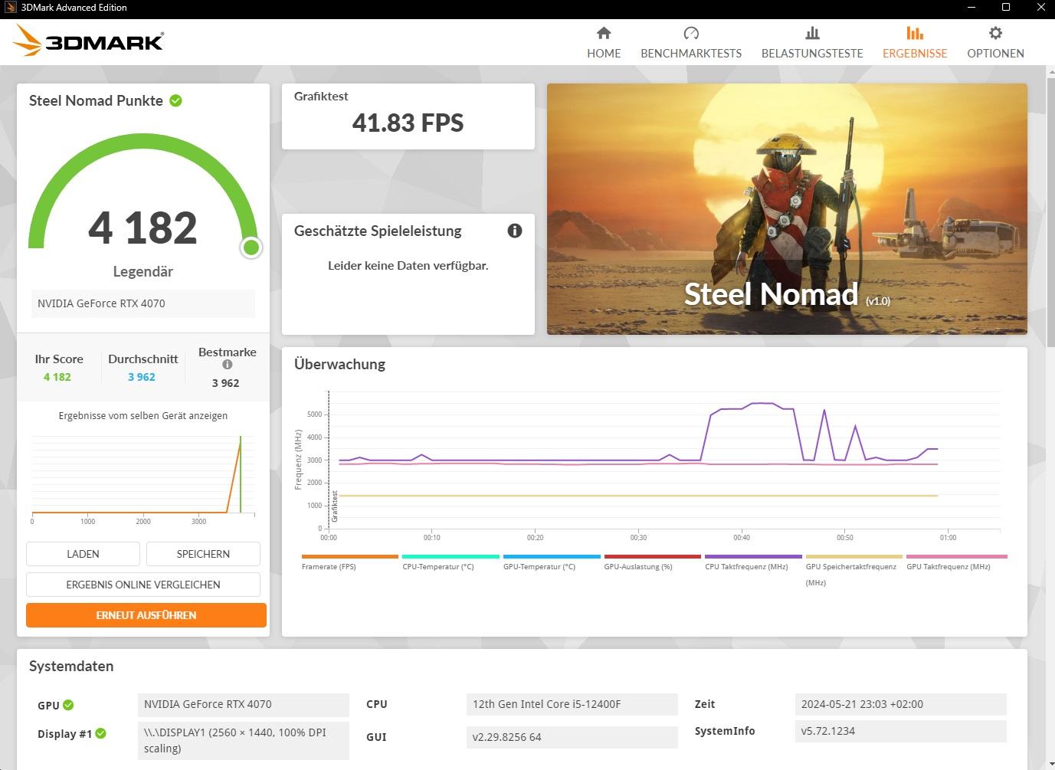1055x770 pixels.
Task: Click 'Ergebnisse vom selben Gerät anzeigen' link
Action: pyautogui.click(x=143, y=415)
